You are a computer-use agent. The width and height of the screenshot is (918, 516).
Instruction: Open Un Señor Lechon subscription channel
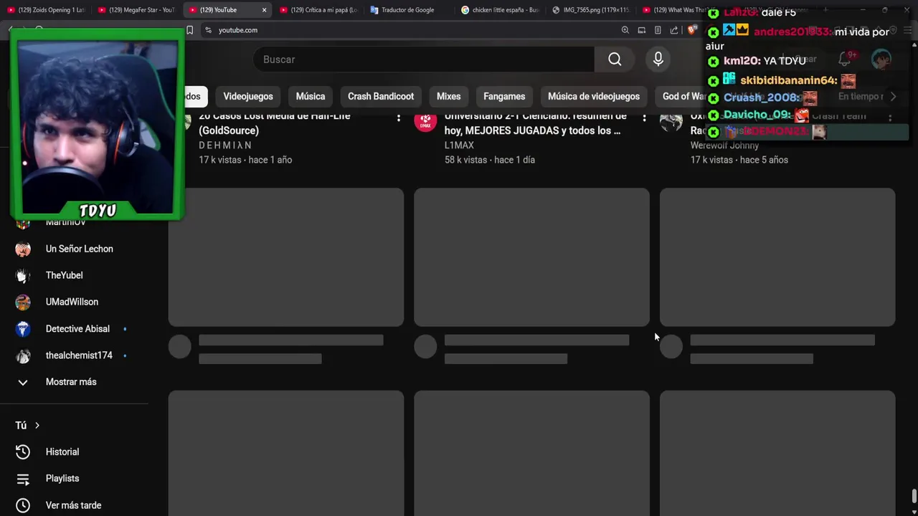(x=77, y=249)
